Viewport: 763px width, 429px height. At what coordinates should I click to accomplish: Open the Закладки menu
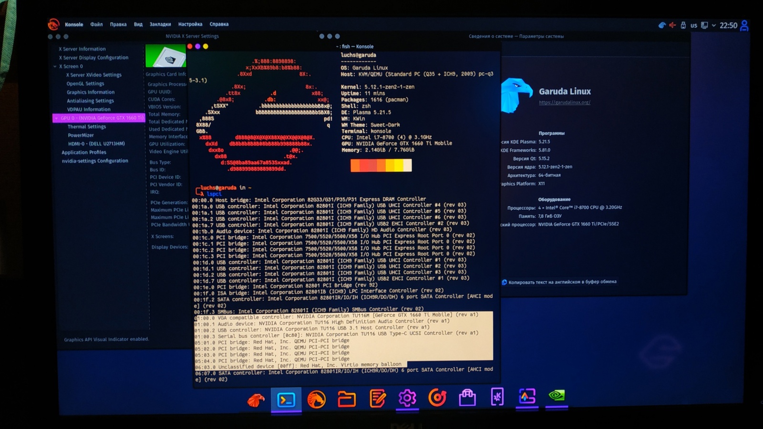point(160,24)
